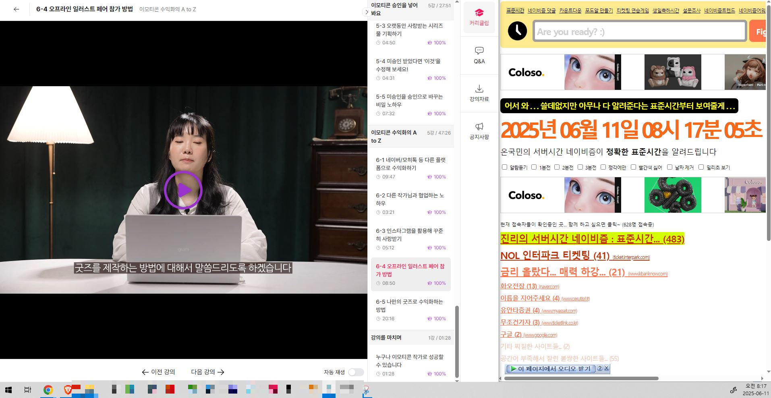Select lesson 5-4 미승인 받았다면 '이것'을 수정해 보세요
771x398 pixels.
[x=410, y=69]
